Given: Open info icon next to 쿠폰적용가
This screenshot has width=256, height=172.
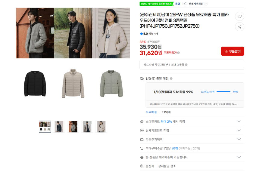Looking at the screenshot, I should pos(179,53).
